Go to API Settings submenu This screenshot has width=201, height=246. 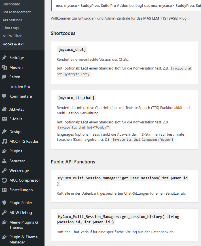pos(12,20)
